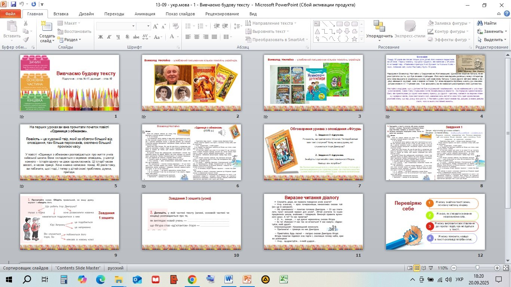511x287 pixels.
Task: Switch to Normal view in status bar
Action: (x=410, y=268)
